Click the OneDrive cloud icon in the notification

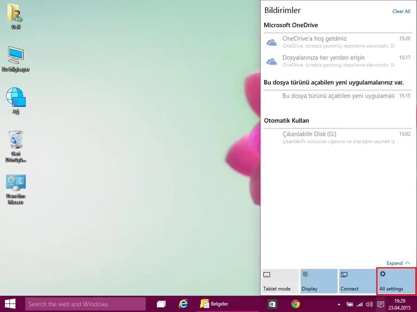pyautogui.click(x=272, y=42)
